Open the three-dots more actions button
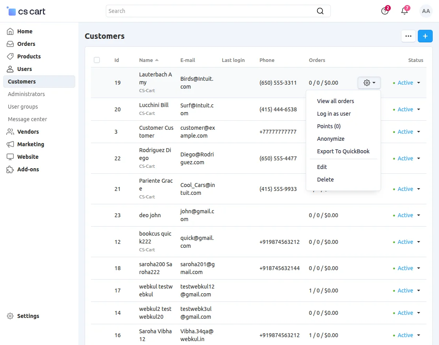The height and width of the screenshot is (345, 439). 408,36
